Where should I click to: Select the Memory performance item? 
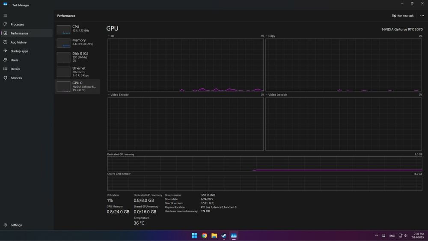coord(77,42)
